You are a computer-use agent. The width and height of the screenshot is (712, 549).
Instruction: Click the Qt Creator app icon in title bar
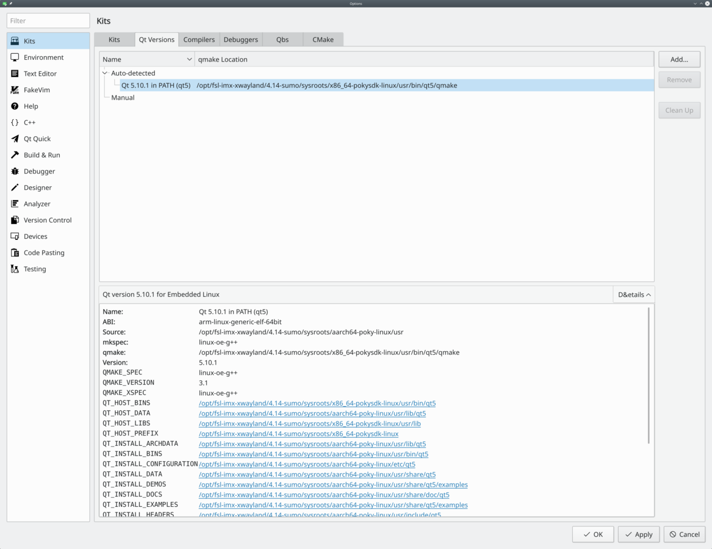[4, 3]
